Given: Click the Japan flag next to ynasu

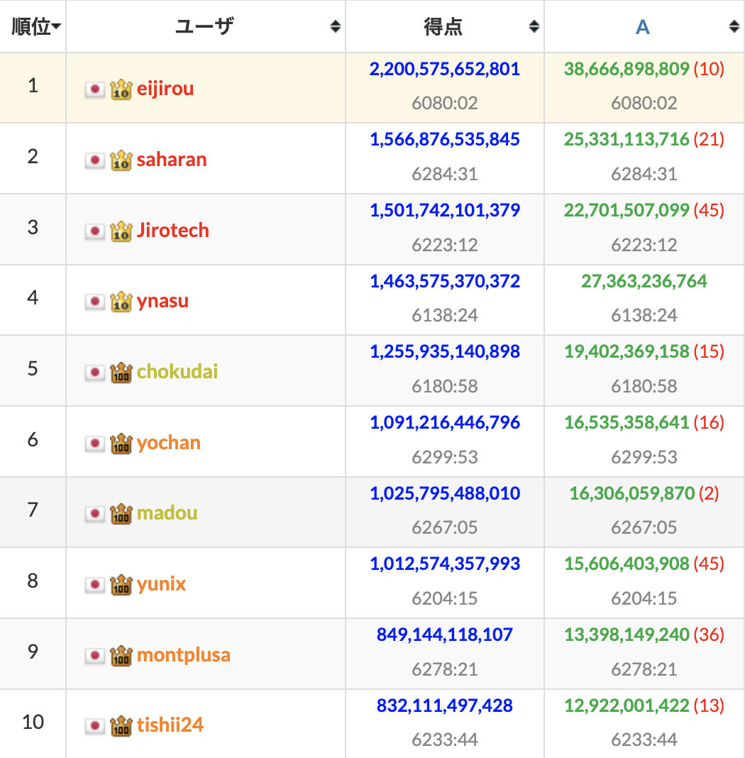Looking at the screenshot, I should (x=94, y=302).
